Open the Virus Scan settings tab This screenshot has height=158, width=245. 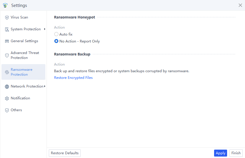click(19, 17)
